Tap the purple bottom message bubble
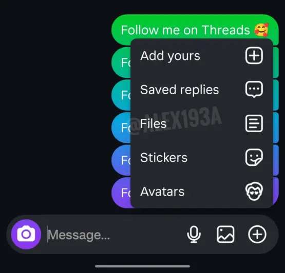Image resolution: width=285 pixels, height=273 pixels. [121, 193]
